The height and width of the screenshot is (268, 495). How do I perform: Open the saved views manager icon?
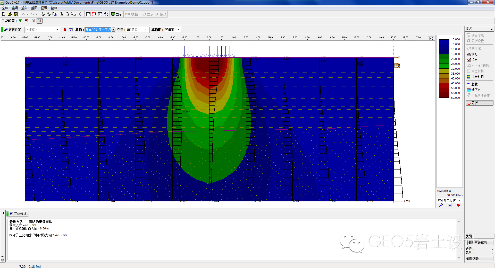point(71,30)
